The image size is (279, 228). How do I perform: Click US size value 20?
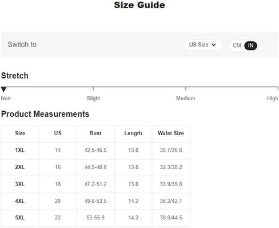[x=58, y=201]
